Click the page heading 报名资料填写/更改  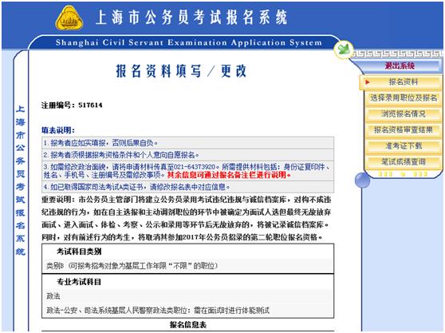point(181,71)
